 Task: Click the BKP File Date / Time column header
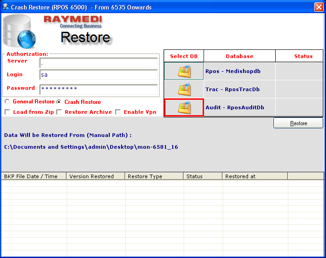pos(34,176)
